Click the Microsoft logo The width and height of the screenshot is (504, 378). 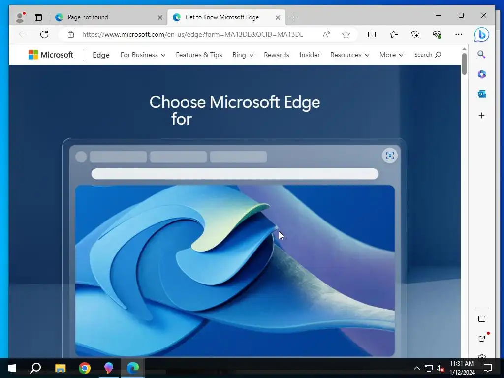[51, 55]
